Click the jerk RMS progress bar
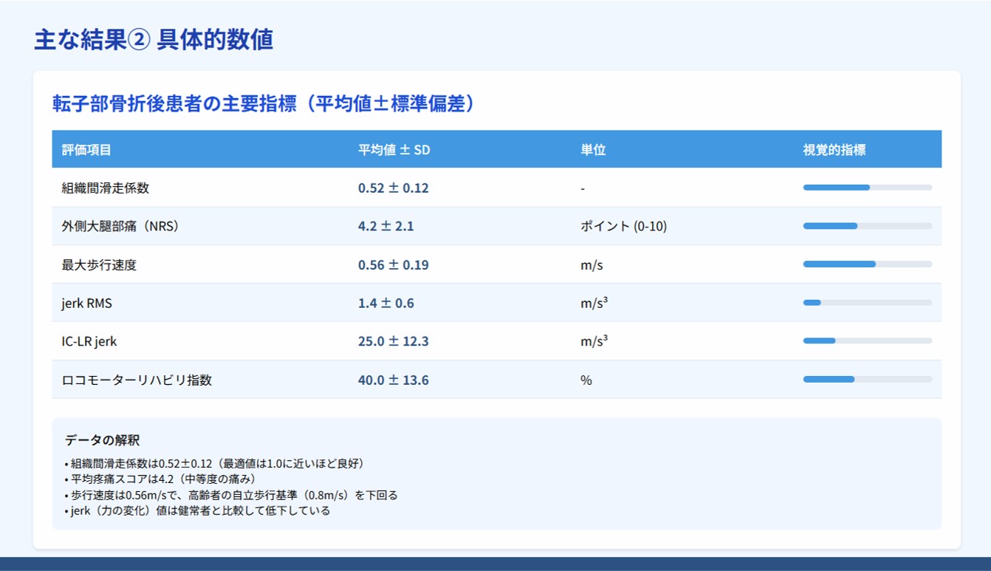 [867, 303]
